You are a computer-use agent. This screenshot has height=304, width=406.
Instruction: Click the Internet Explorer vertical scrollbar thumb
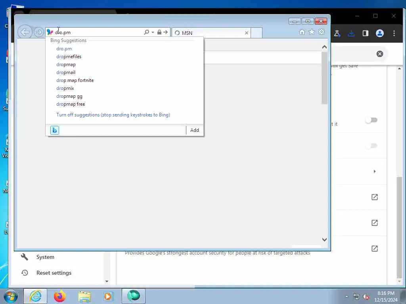(324, 78)
